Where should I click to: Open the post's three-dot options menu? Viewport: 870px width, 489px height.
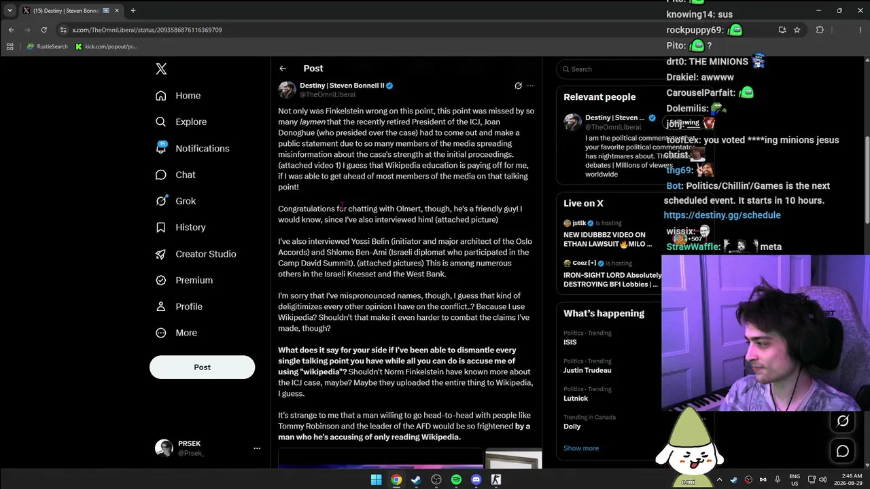tap(530, 86)
